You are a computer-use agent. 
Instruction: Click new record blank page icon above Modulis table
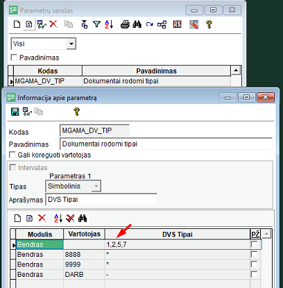pos(17,218)
